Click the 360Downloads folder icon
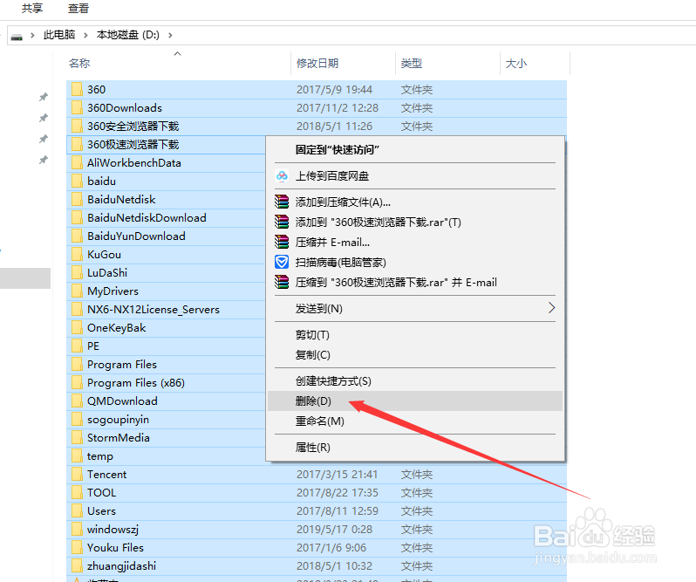 click(77, 107)
